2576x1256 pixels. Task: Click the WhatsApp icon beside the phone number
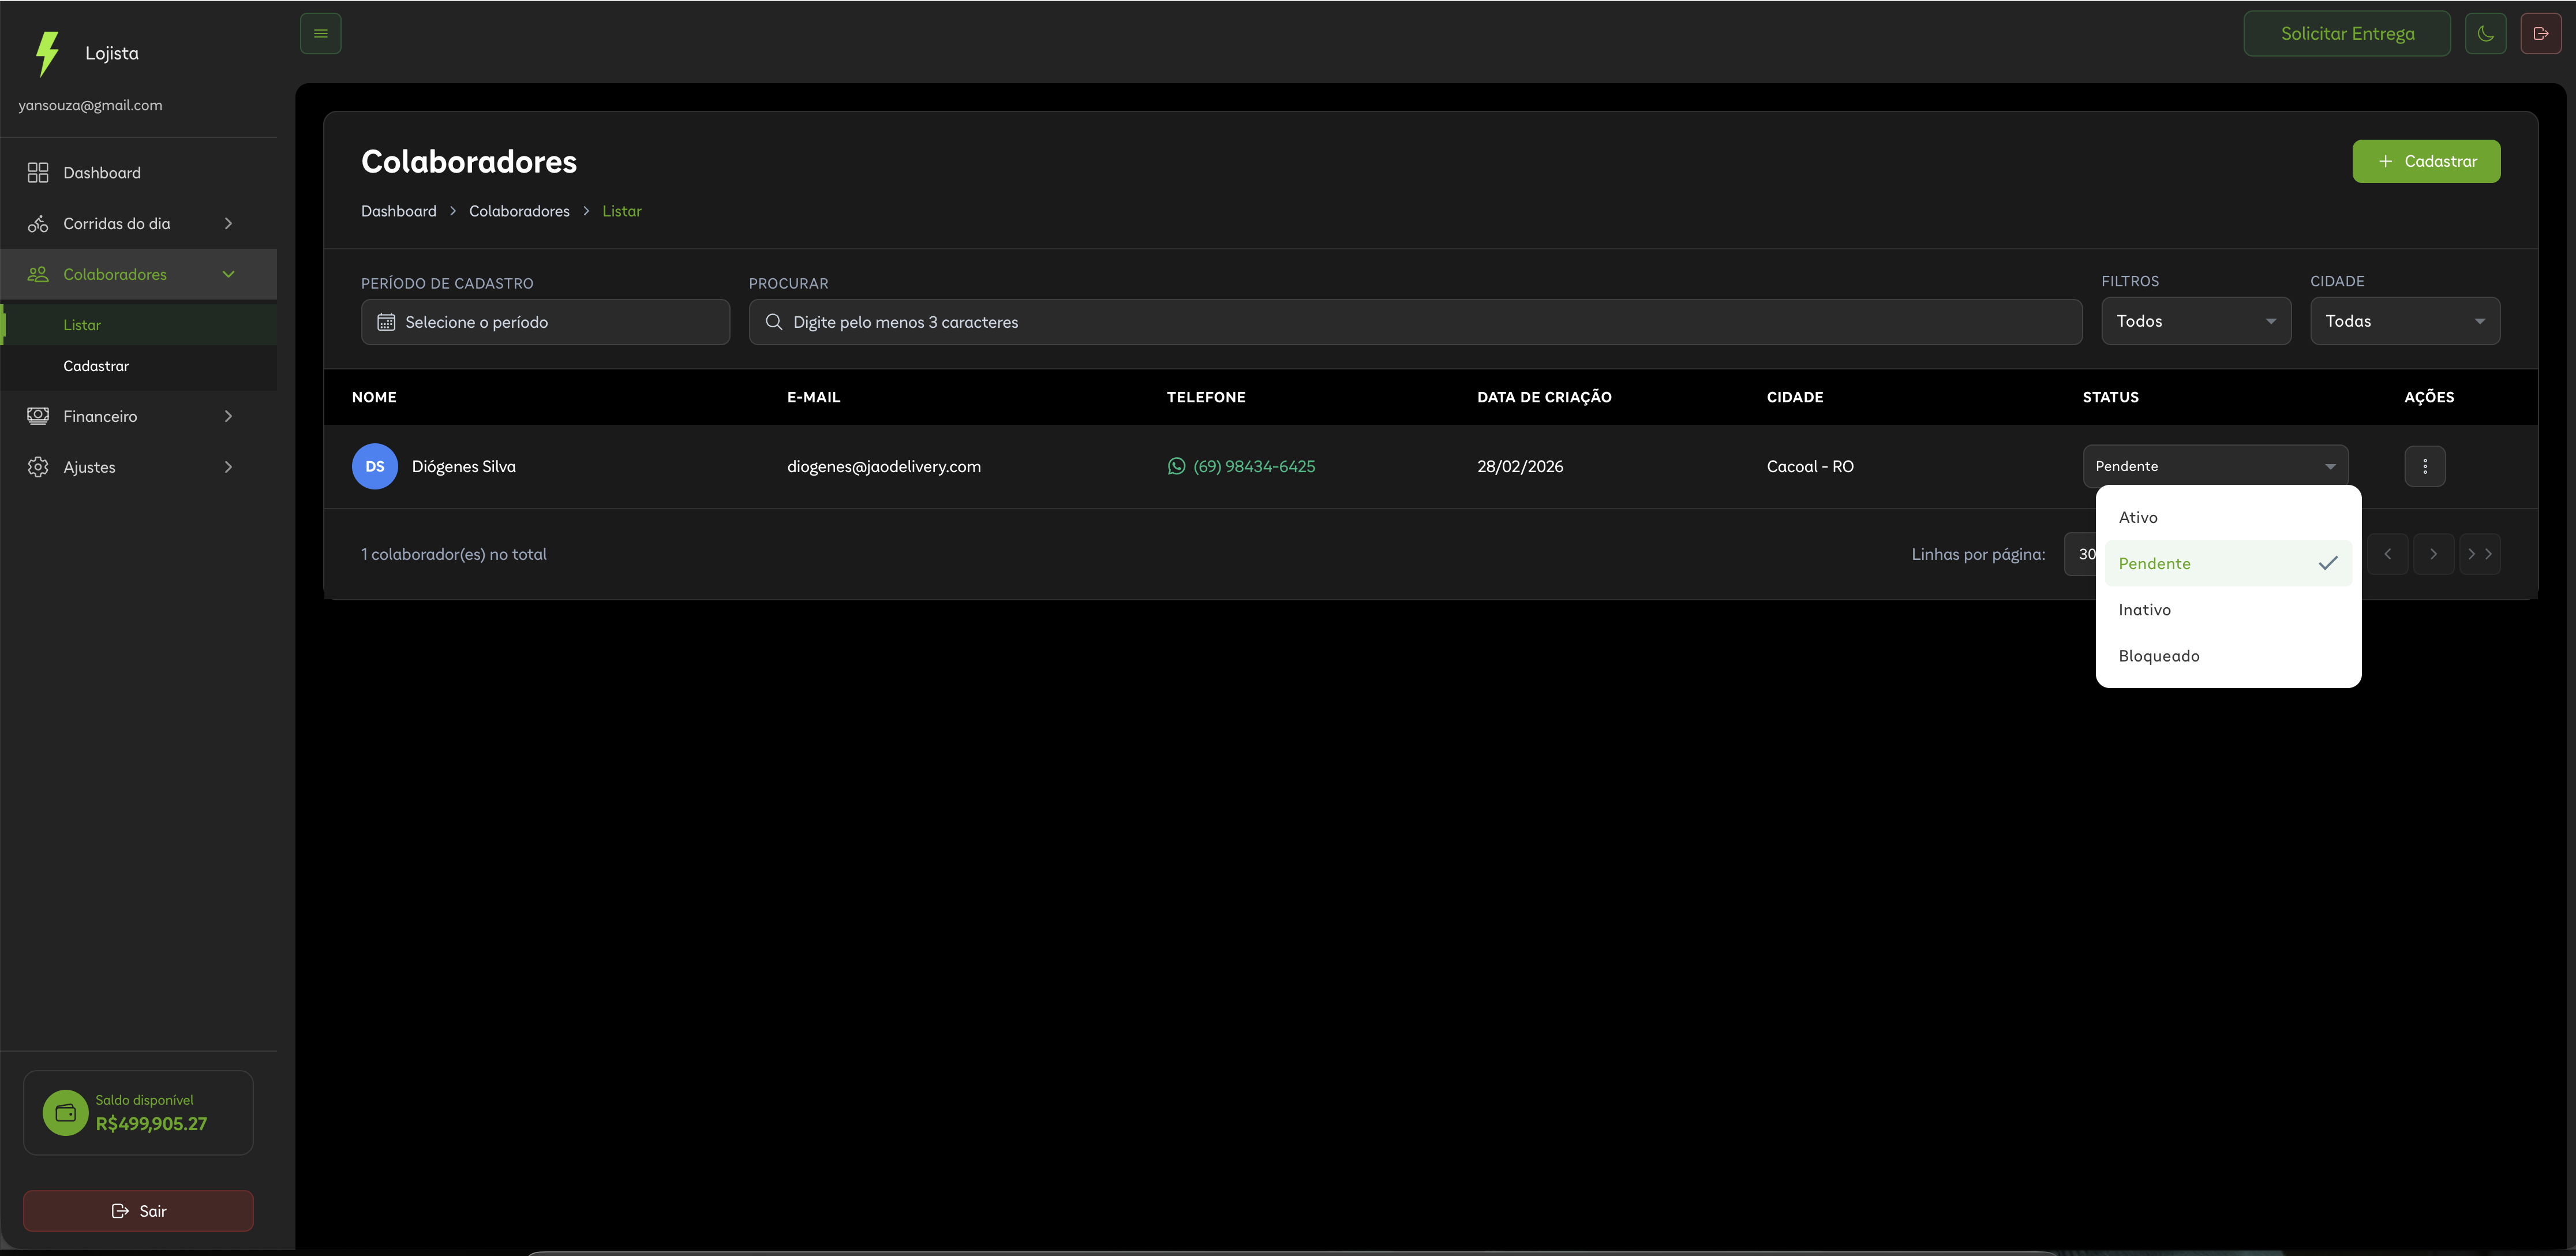click(1176, 466)
